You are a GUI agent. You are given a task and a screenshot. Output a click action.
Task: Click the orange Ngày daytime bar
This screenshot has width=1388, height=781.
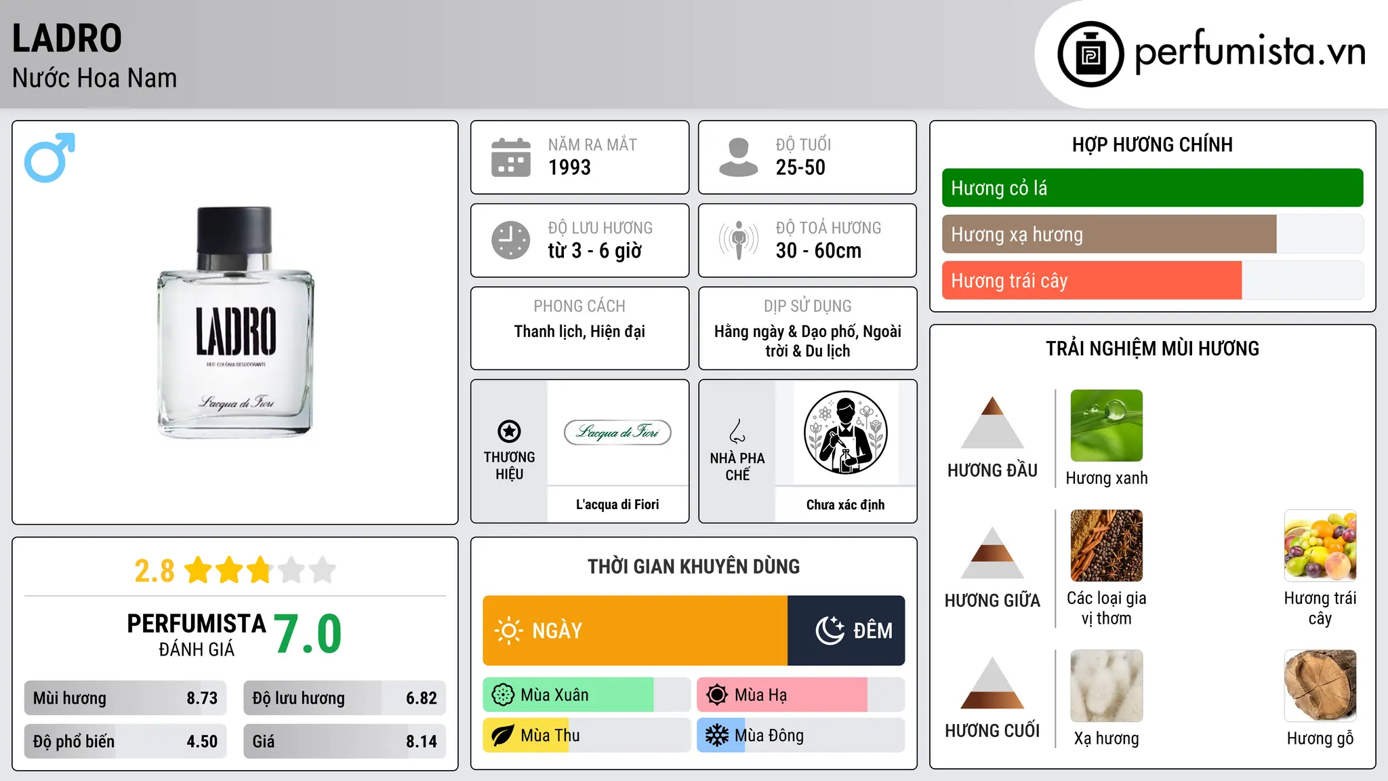pos(635,630)
